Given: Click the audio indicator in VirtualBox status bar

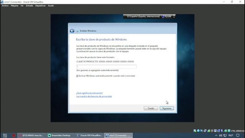Looking at the screenshot, I should coord(202,131).
